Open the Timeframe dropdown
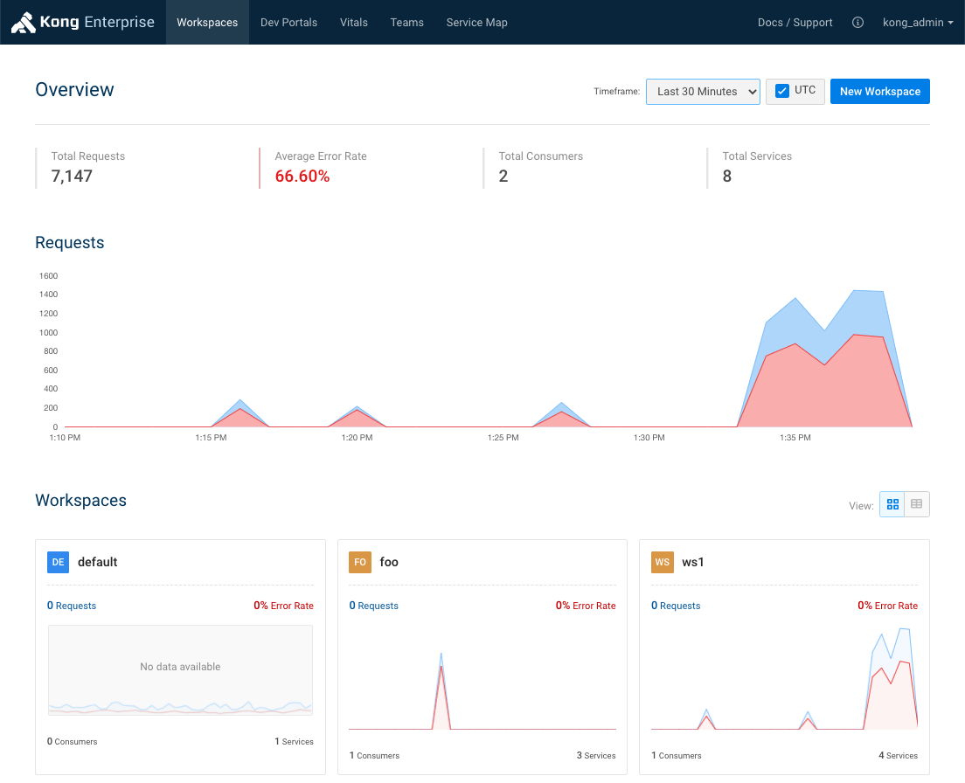Image resolution: width=965 pixels, height=783 pixels. click(703, 92)
